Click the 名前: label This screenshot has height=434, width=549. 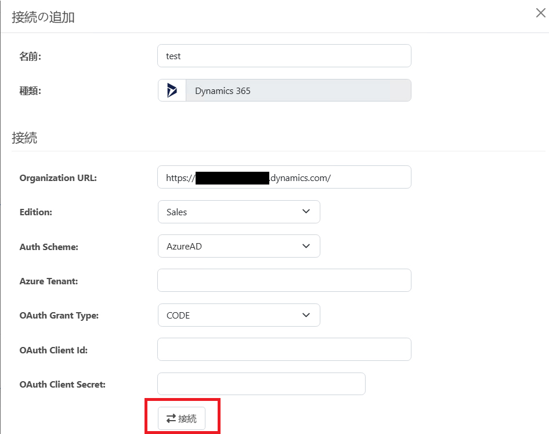pyautogui.click(x=30, y=56)
